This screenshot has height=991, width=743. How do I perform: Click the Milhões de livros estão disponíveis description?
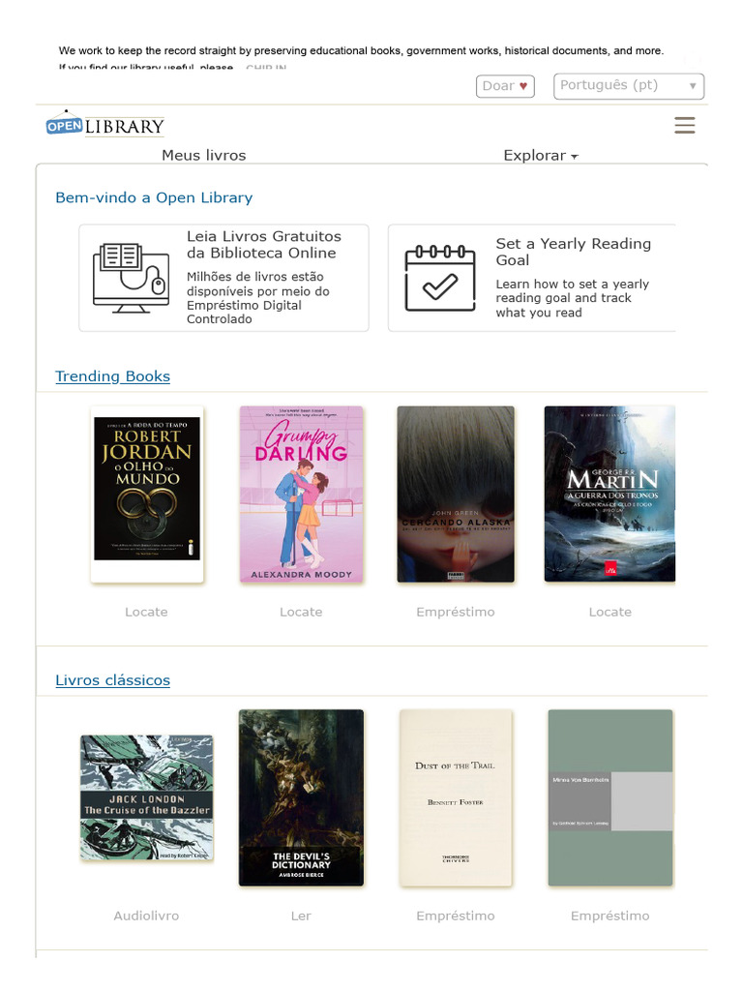click(x=257, y=298)
